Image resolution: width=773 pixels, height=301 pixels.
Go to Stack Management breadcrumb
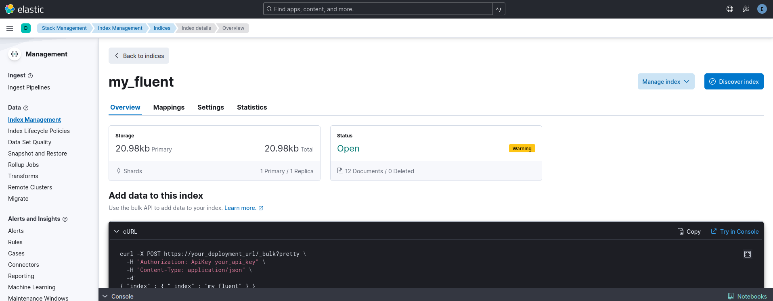click(x=64, y=28)
